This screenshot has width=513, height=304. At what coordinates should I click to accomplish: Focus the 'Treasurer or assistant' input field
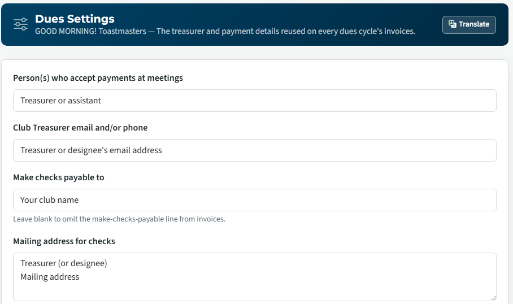[x=255, y=101]
